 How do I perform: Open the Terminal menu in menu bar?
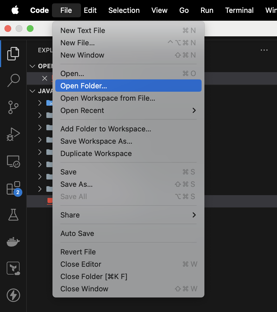[x=239, y=10]
